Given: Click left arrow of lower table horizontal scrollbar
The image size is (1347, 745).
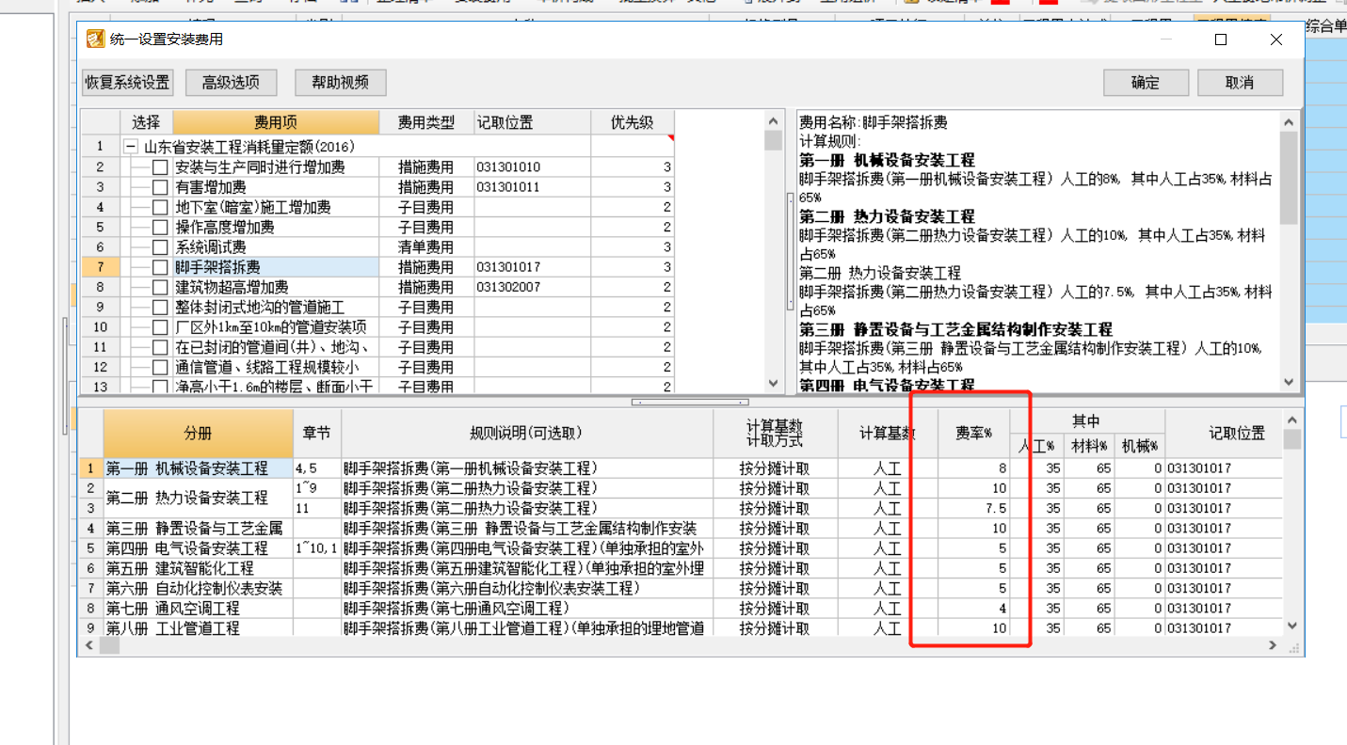Looking at the screenshot, I should point(89,646).
